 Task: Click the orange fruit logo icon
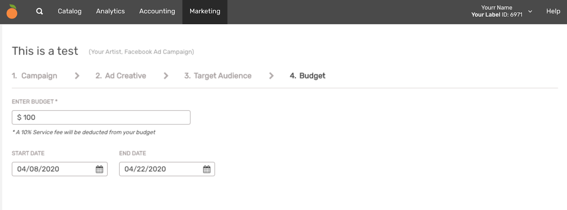(x=12, y=12)
